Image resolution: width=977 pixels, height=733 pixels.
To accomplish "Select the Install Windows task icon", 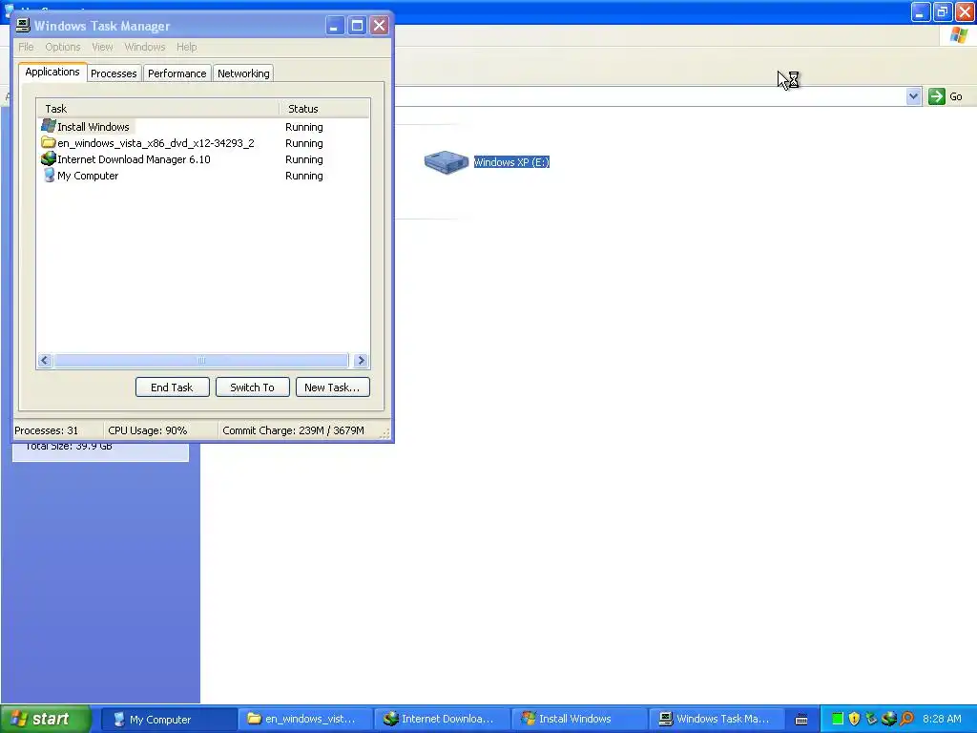I will click(48, 126).
